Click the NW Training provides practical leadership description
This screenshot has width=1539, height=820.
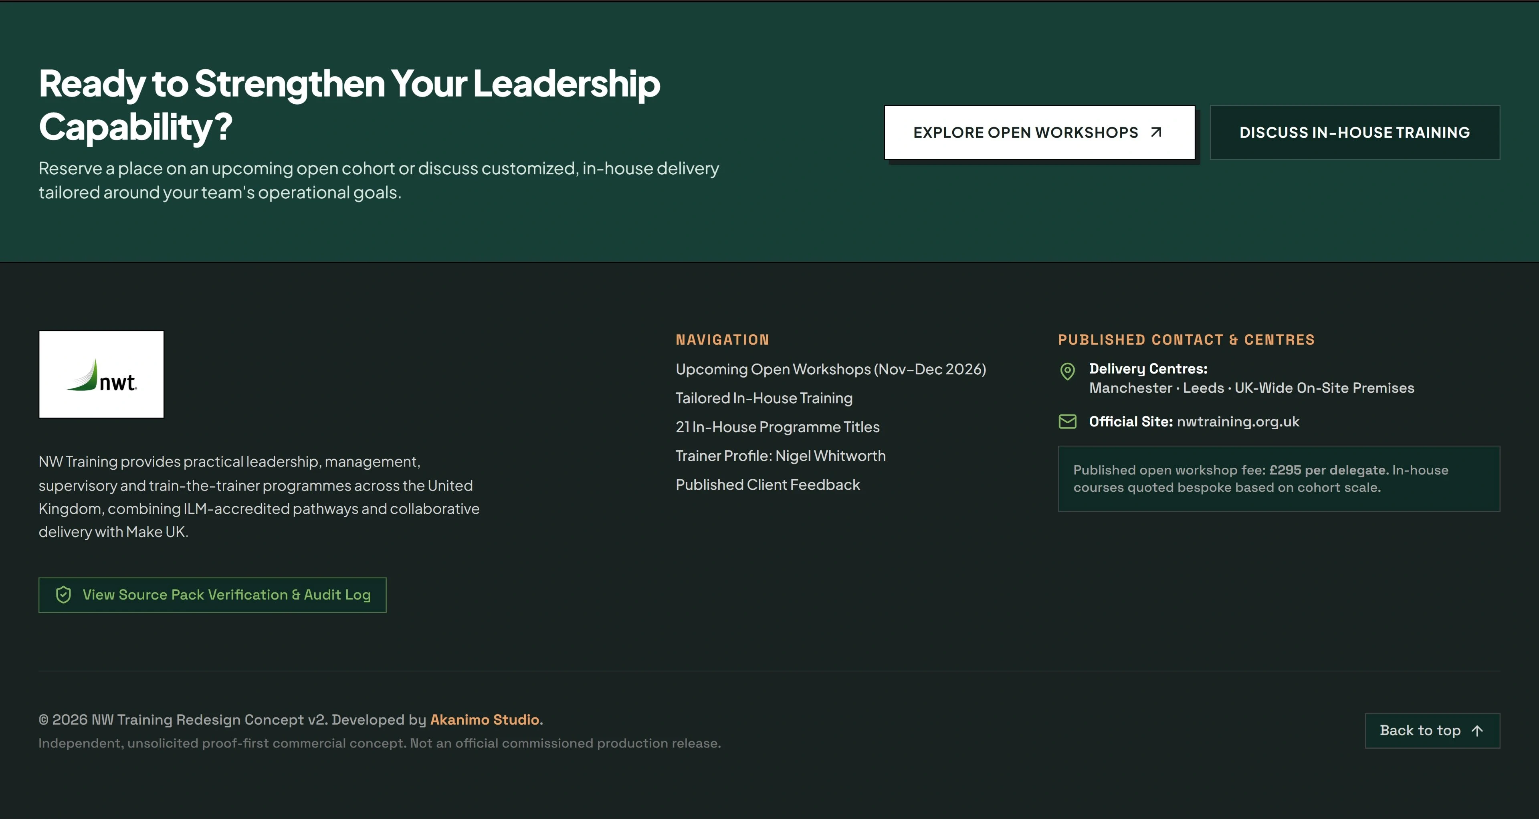[259, 496]
